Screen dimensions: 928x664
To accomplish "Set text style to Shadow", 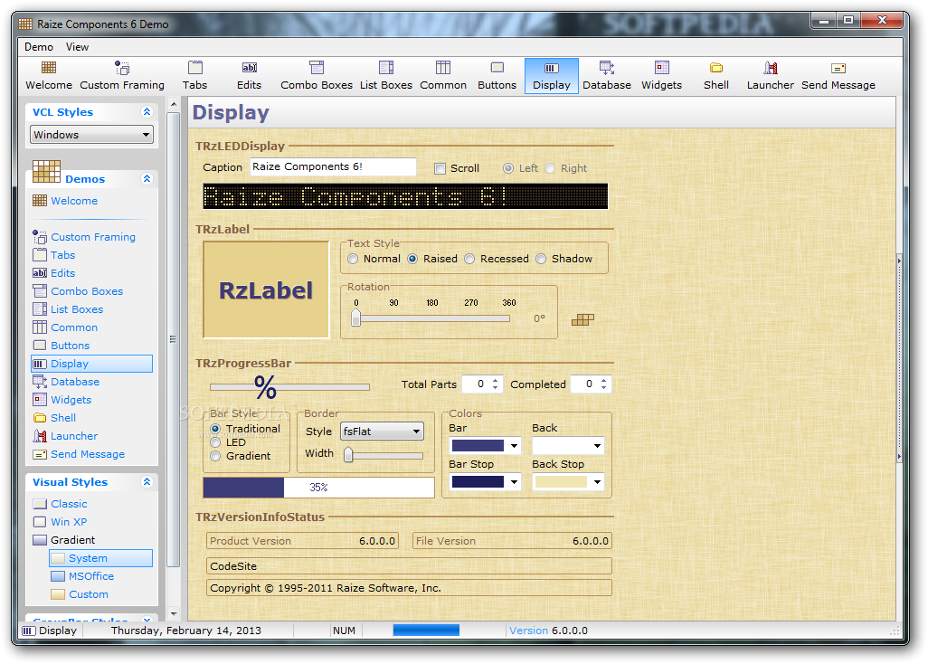I will 541,259.
